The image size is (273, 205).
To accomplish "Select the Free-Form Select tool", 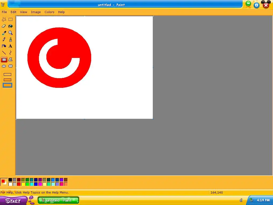I will click(4, 19).
